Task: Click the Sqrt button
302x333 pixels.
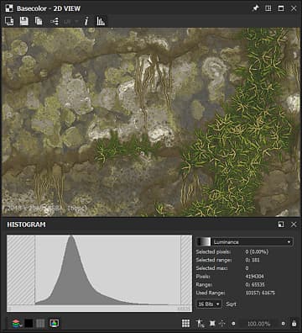Action: click(231, 304)
